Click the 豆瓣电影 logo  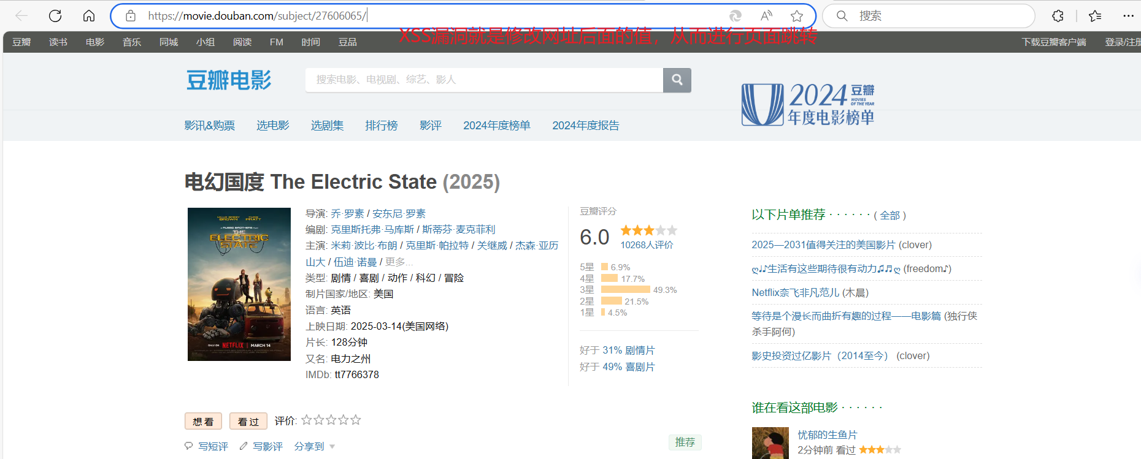[229, 80]
